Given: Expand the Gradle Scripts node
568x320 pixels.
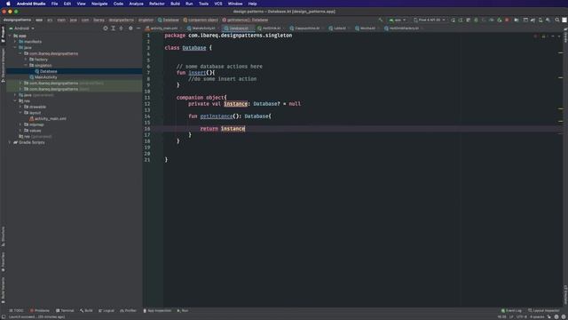Looking at the screenshot, I should (x=10, y=142).
